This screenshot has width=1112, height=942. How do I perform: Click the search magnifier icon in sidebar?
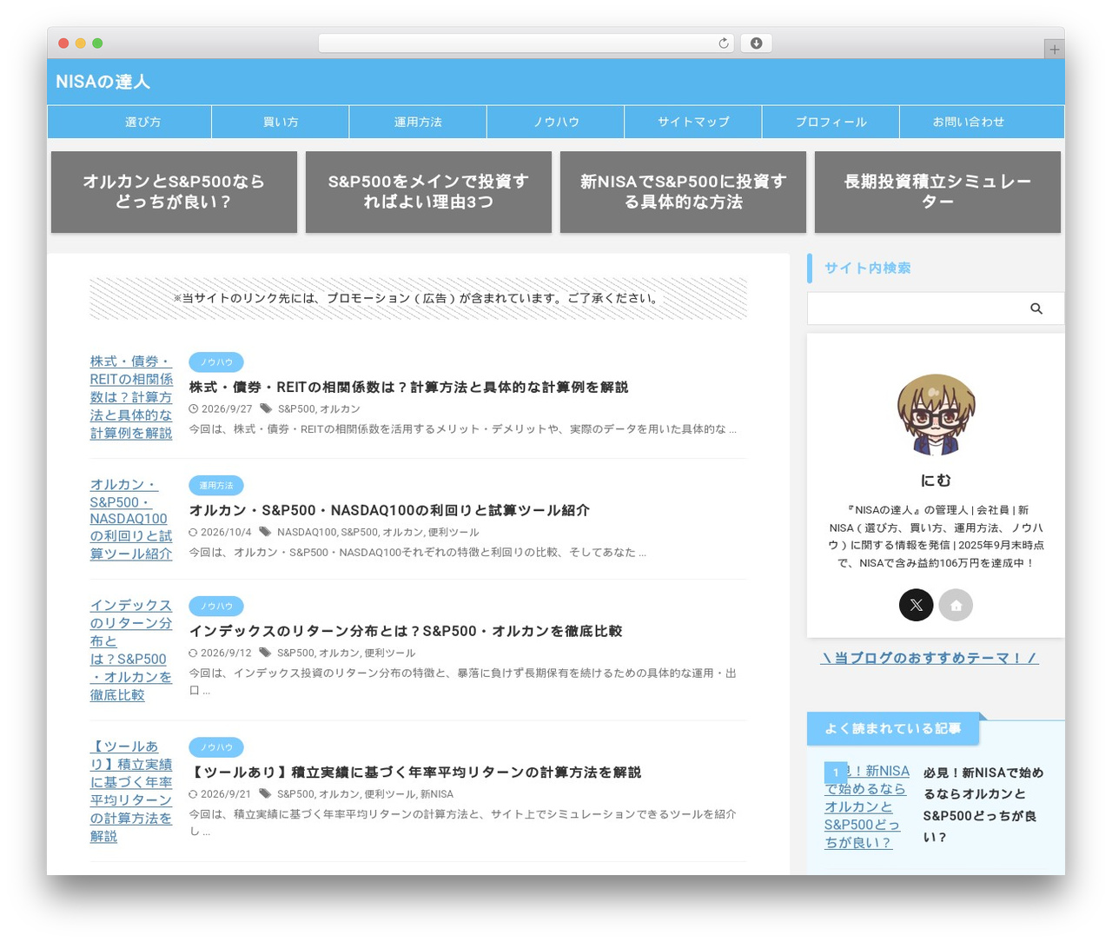[1036, 308]
